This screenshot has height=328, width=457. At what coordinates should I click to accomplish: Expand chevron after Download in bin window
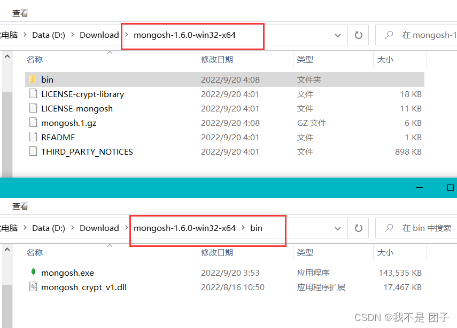coord(127,228)
